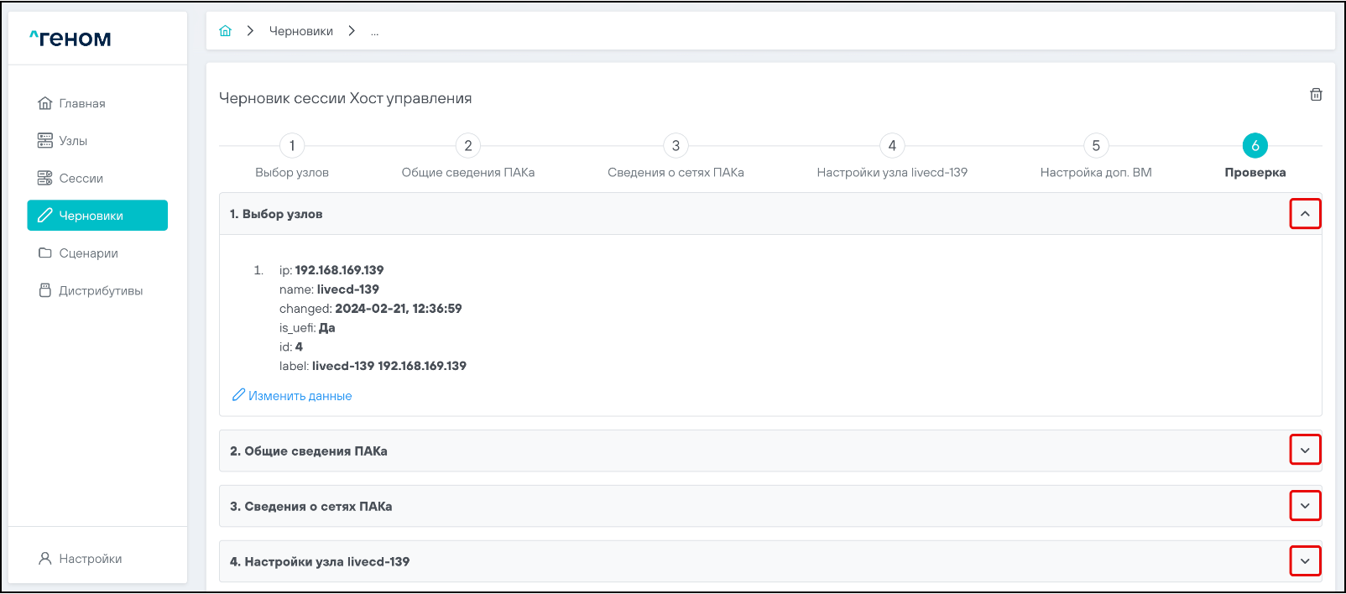
Task: Click the Изменить данные link
Action: pyautogui.click(x=300, y=396)
